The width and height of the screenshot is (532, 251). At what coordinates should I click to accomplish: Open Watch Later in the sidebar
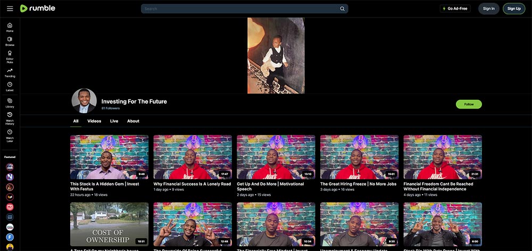click(10, 136)
